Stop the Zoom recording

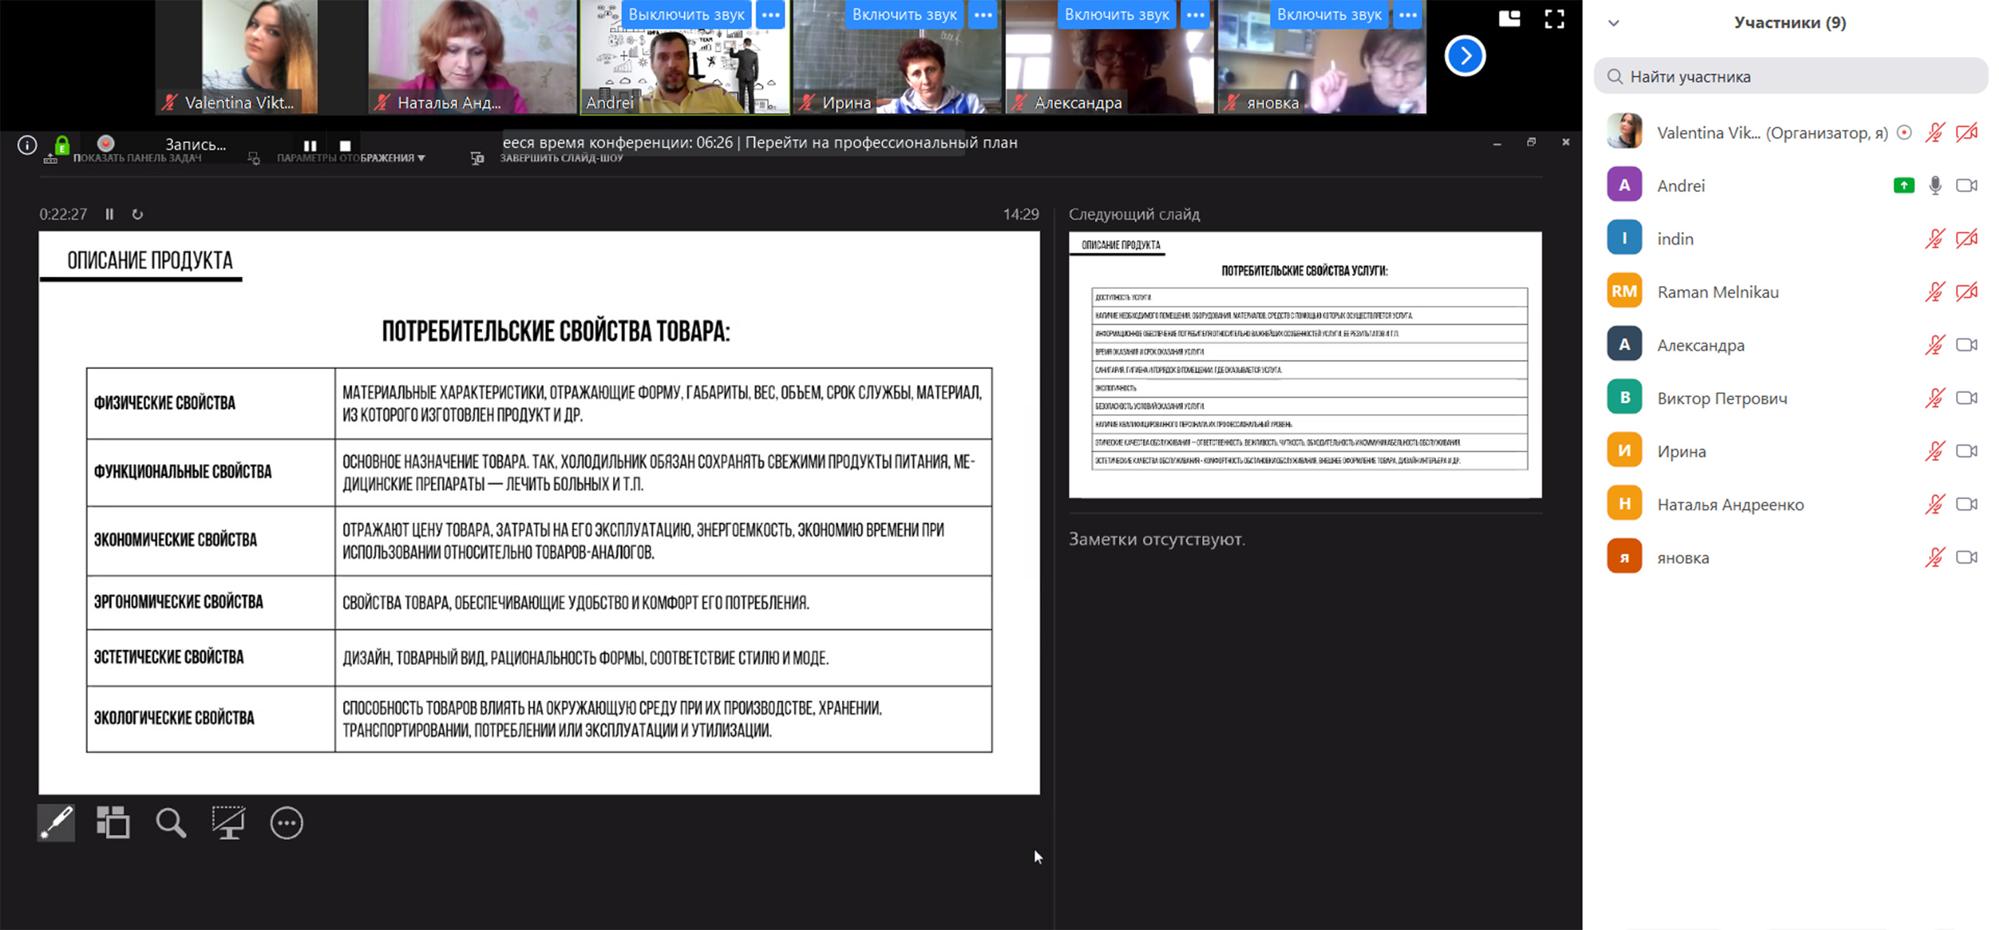345,146
